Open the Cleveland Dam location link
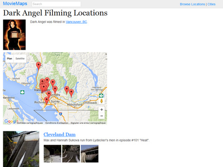Viewport: 223px width, 167px height. [x=59, y=135]
